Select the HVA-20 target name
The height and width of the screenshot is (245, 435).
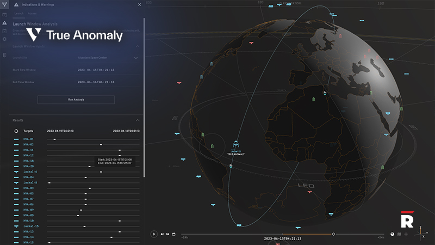[x=28, y=167]
